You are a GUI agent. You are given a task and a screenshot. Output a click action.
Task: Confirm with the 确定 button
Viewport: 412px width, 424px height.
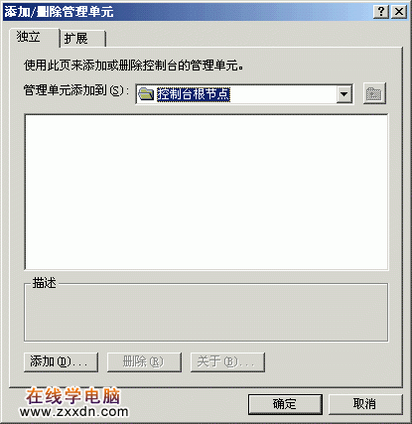(285, 404)
